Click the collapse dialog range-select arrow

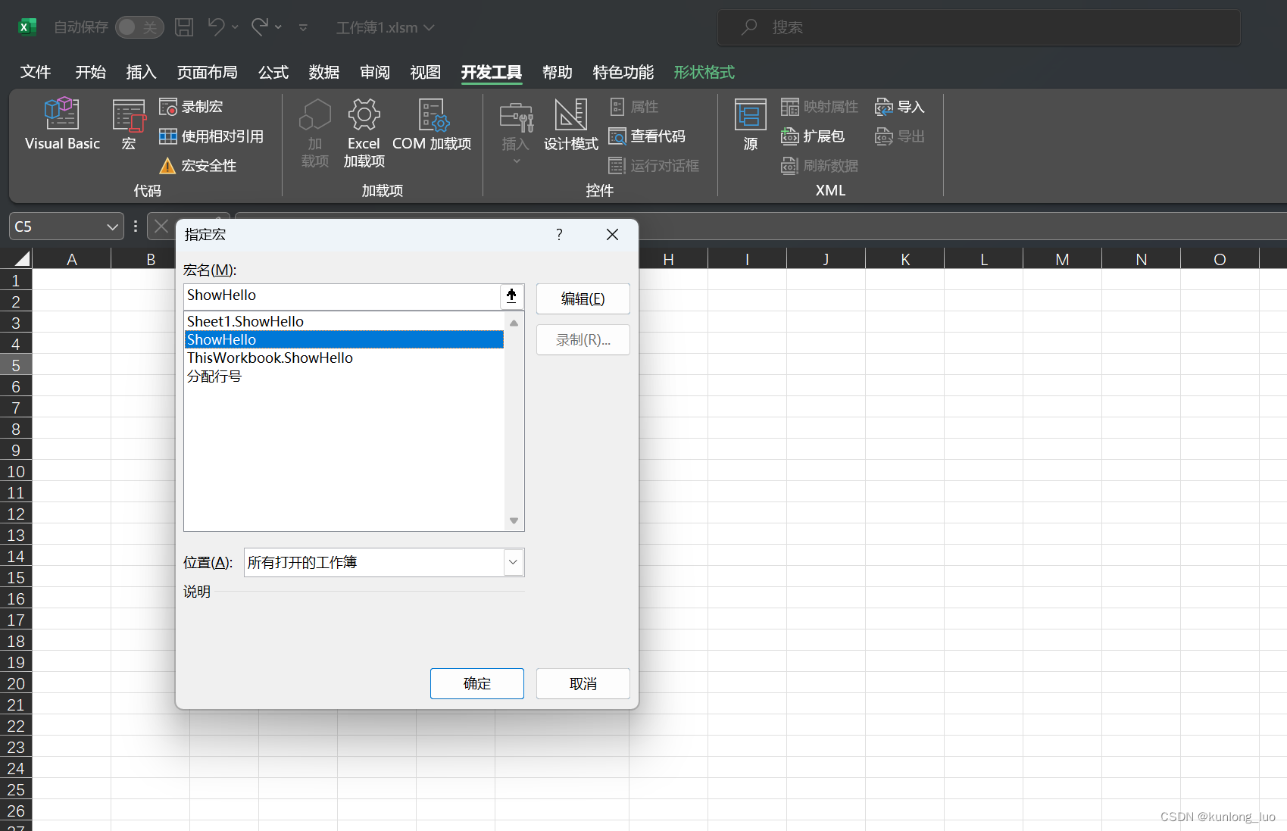[511, 296]
